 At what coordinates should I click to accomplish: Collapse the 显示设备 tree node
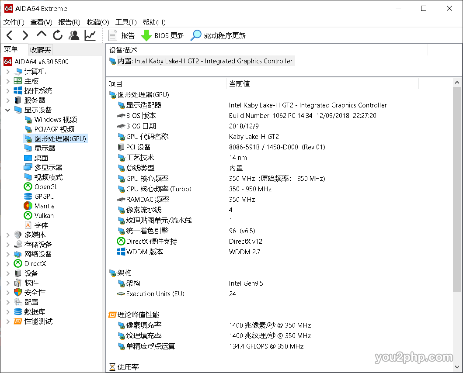pyautogui.click(x=8, y=110)
